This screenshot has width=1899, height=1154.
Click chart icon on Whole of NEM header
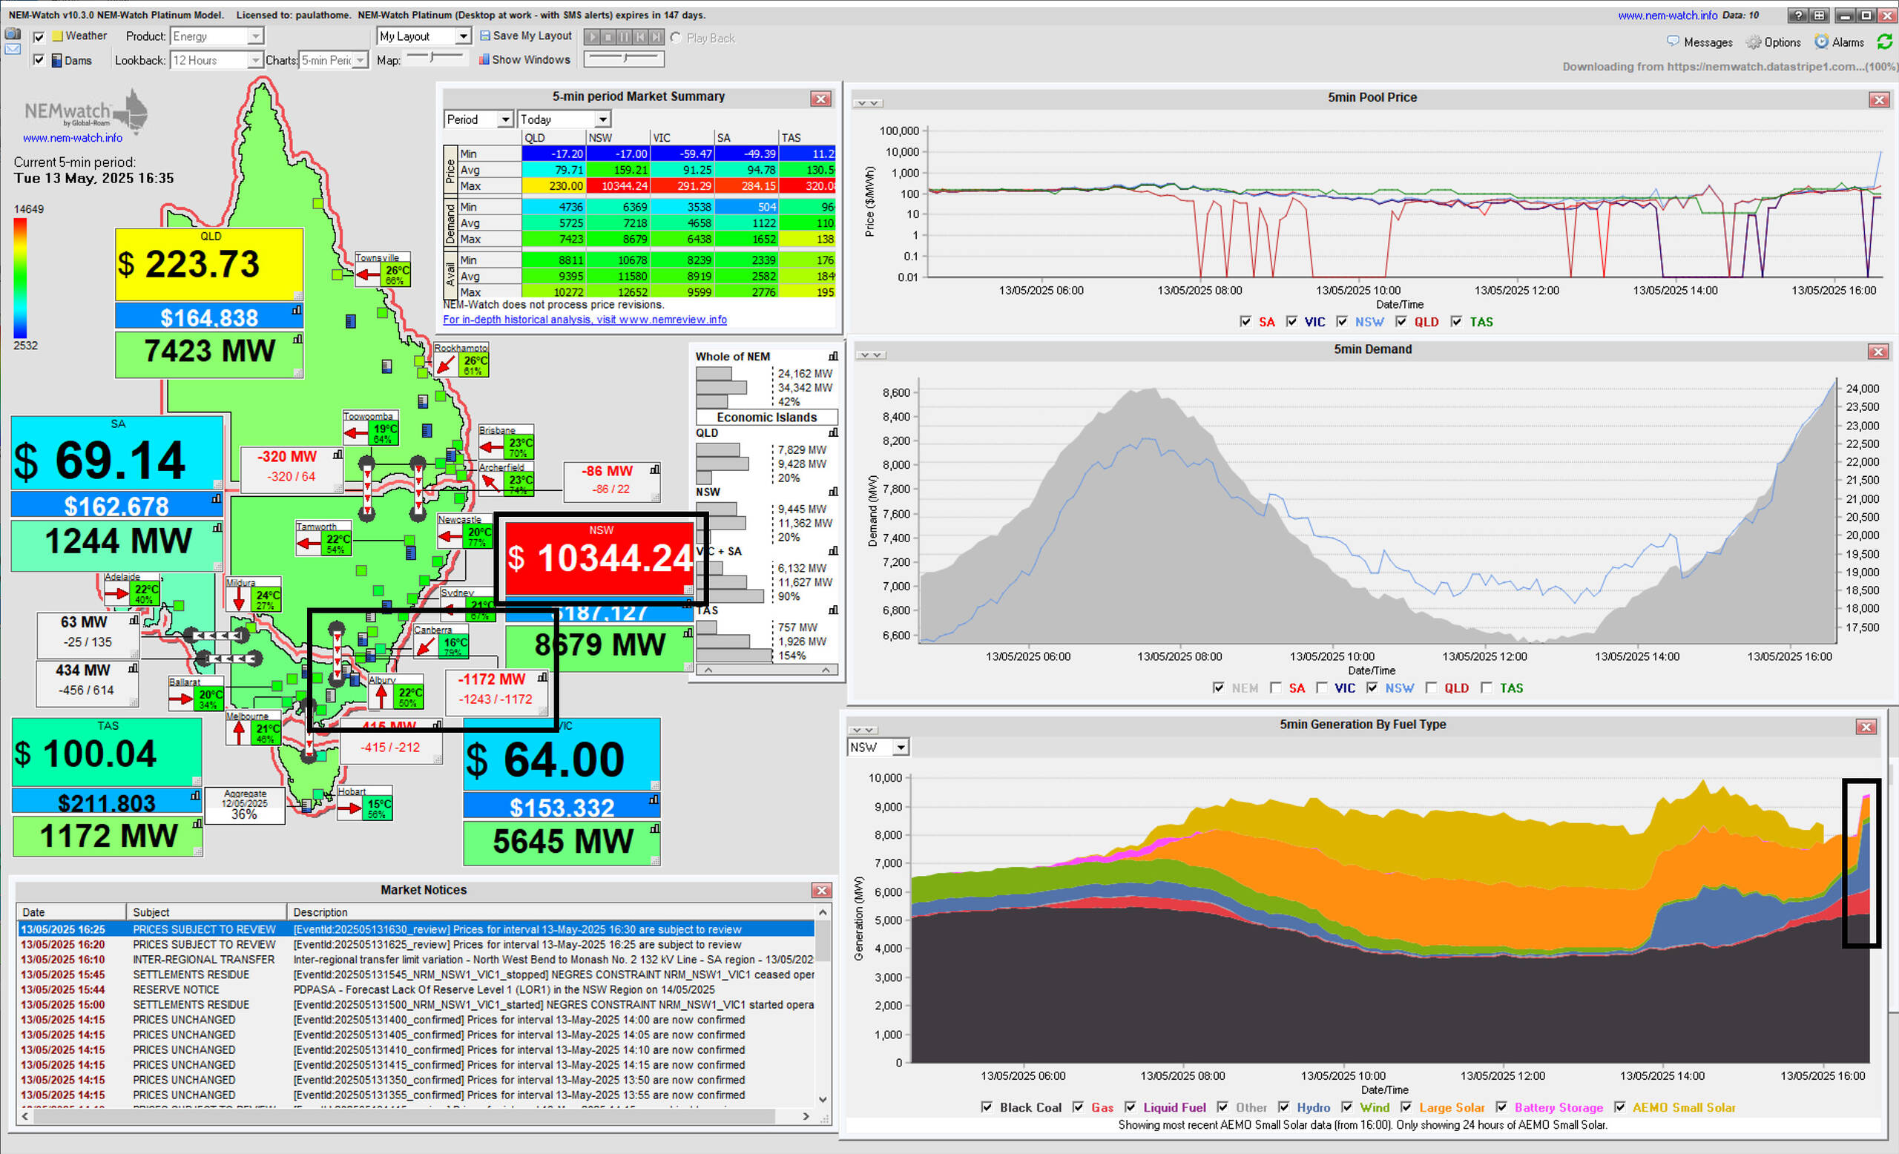point(833,356)
